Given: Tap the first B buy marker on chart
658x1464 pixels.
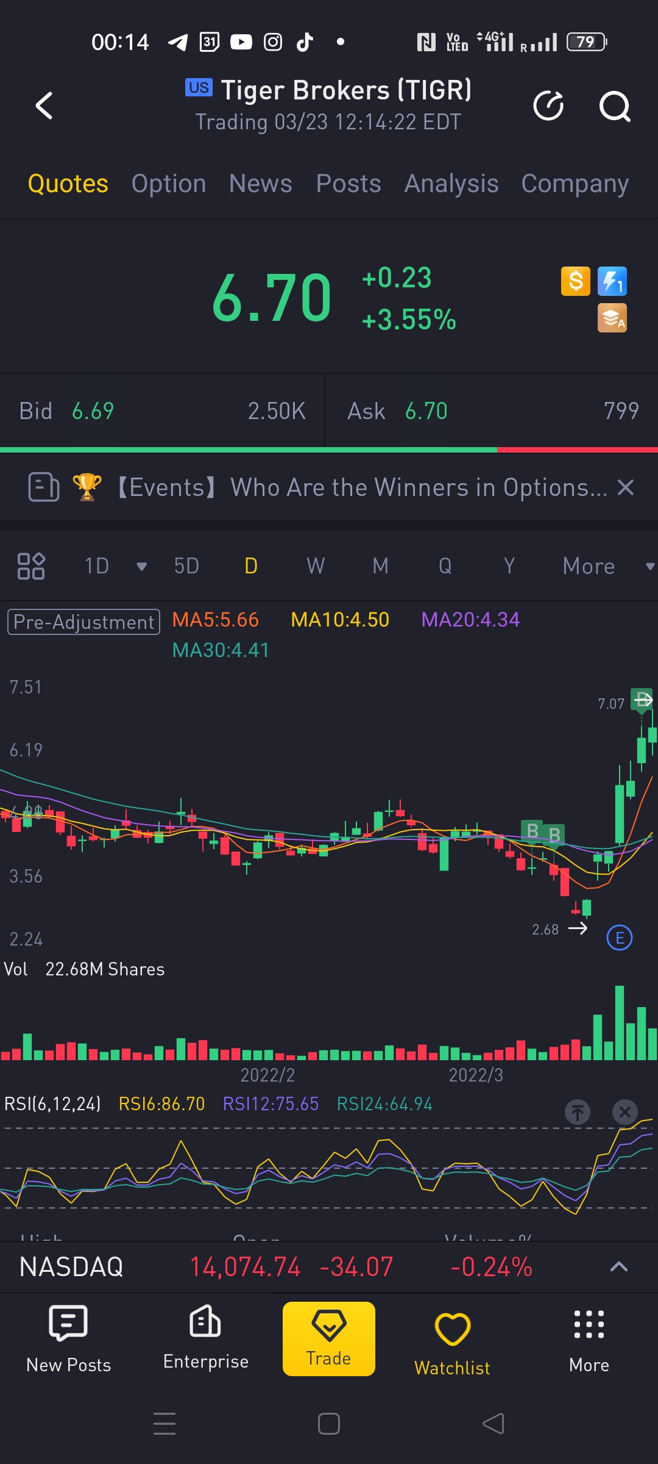Looking at the screenshot, I should 532,831.
